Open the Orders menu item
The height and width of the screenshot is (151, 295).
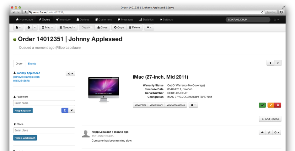(x=44, y=20)
